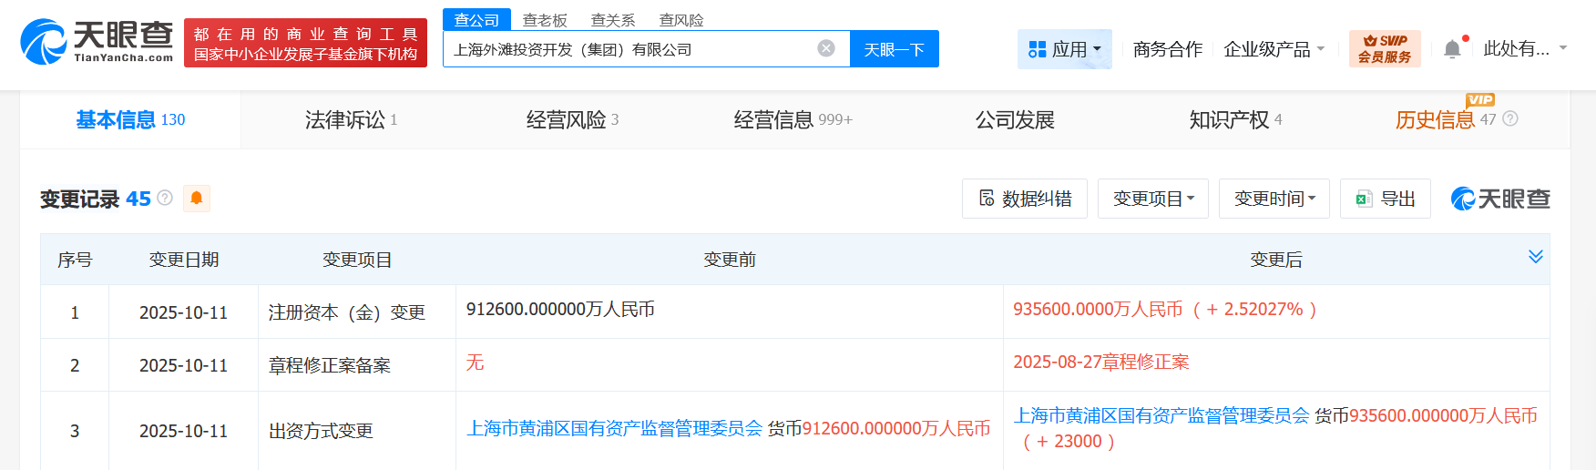Switch to the 法律诉讼 tab
Image resolution: width=1596 pixels, height=470 pixels.
point(351,120)
